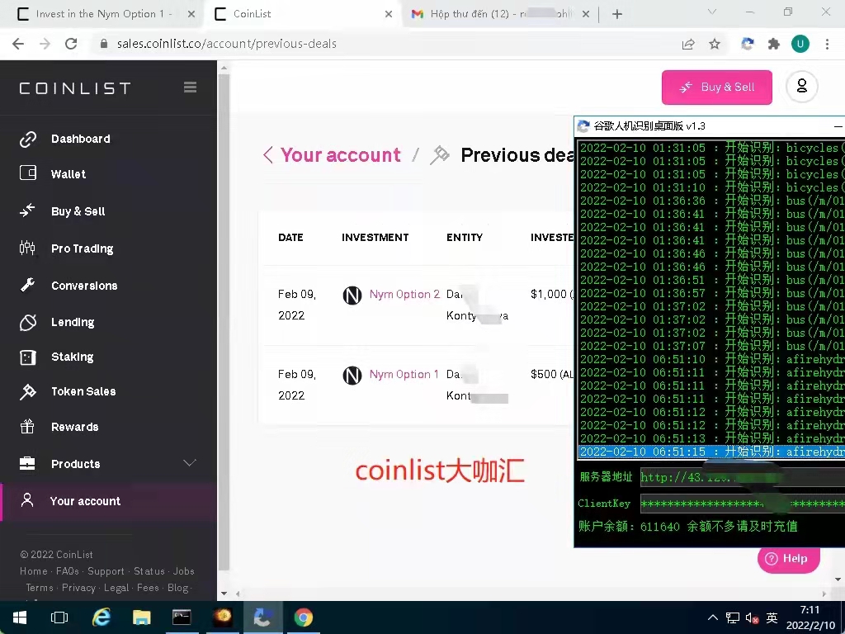Viewport: 845px width, 634px height.
Task: Click the Token Sales gavel icon
Action: (27, 392)
